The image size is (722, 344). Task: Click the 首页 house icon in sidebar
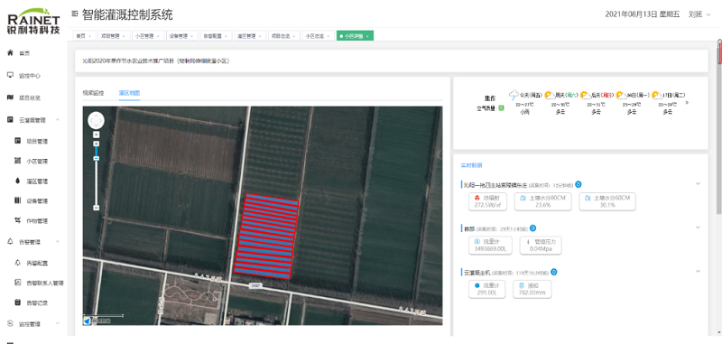pyautogui.click(x=10, y=53)
